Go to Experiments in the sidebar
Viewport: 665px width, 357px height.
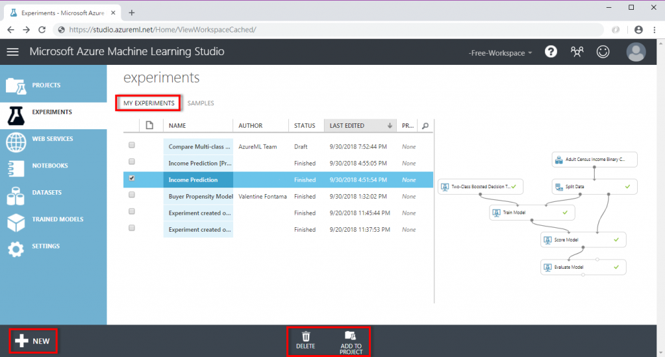click(53, 116)
